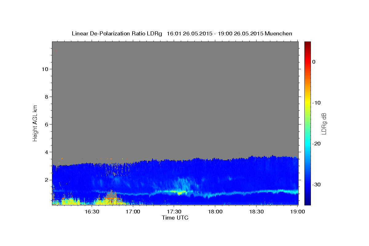Click the 18:30 time tick label
This screenshot has height=246, width=369.
tap(256, 212)
